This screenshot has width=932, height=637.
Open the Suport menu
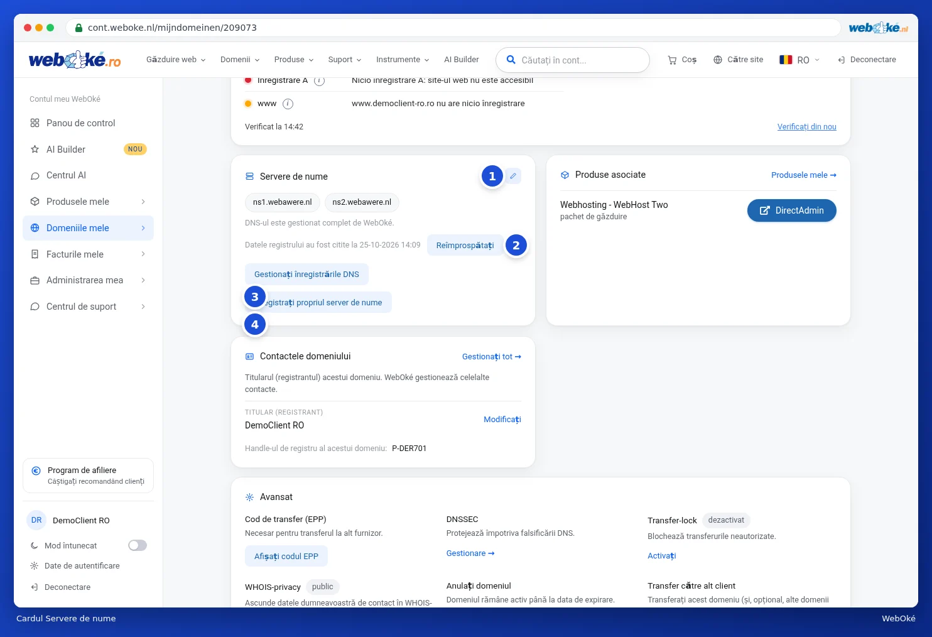345,60
